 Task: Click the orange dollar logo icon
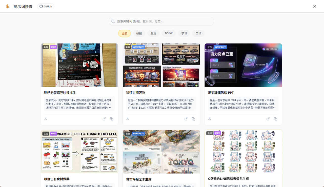click(x=7, y=6)
